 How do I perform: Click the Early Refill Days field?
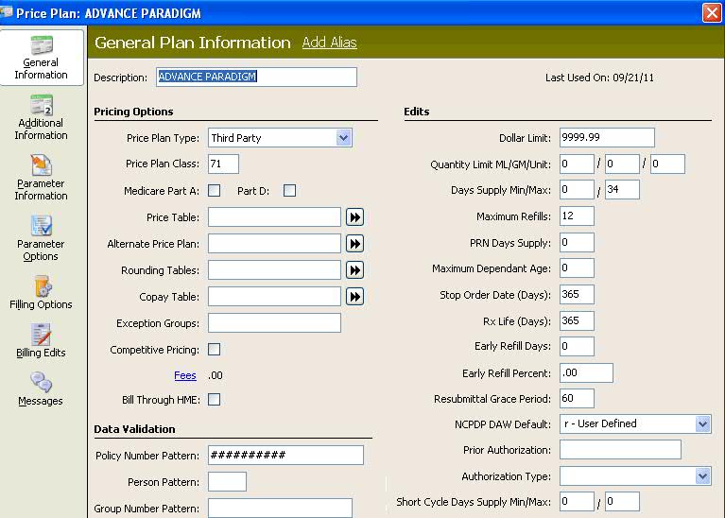click(x=577, y=346)
